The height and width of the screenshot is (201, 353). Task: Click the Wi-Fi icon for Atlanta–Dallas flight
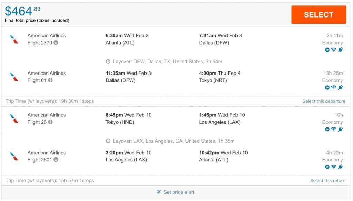(334, 50)
